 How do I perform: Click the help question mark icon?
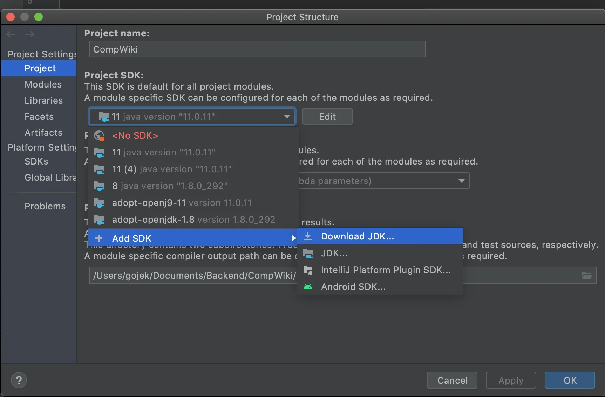click(x=19, y=380)
